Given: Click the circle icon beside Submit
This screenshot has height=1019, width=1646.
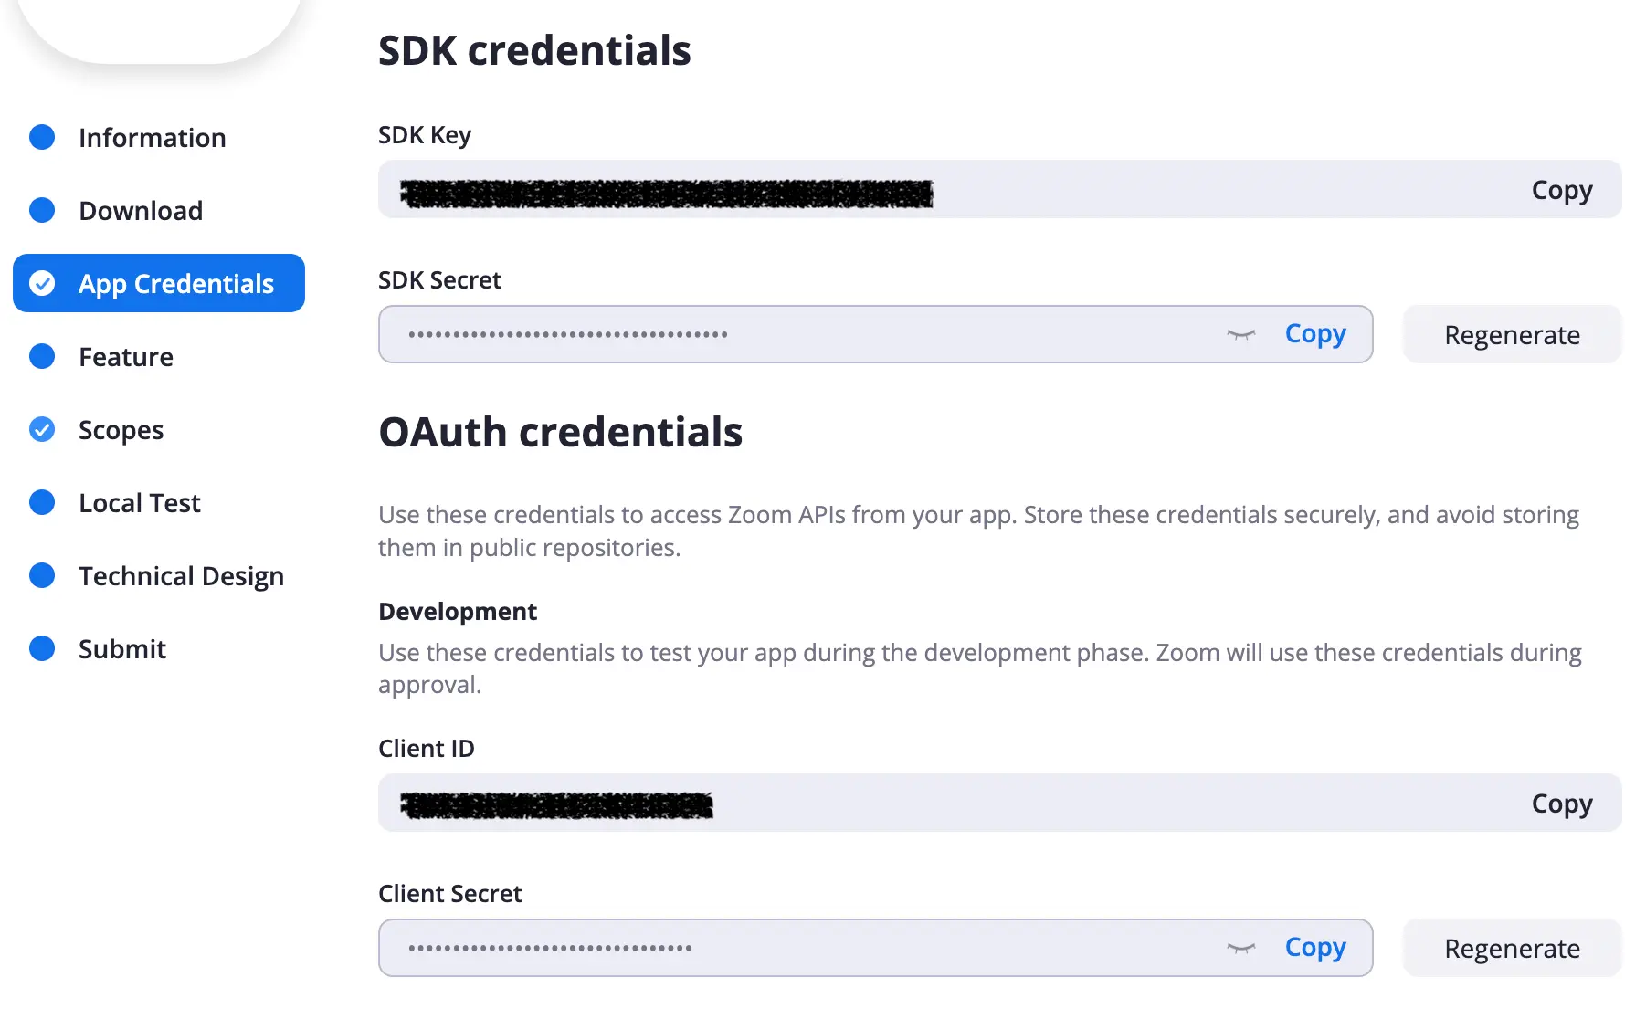Looking at the screenshot, I should tap(42, 648).
